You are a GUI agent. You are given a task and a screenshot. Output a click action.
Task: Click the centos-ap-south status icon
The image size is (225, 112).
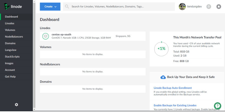pyautogui.click(x=46, y=36)
